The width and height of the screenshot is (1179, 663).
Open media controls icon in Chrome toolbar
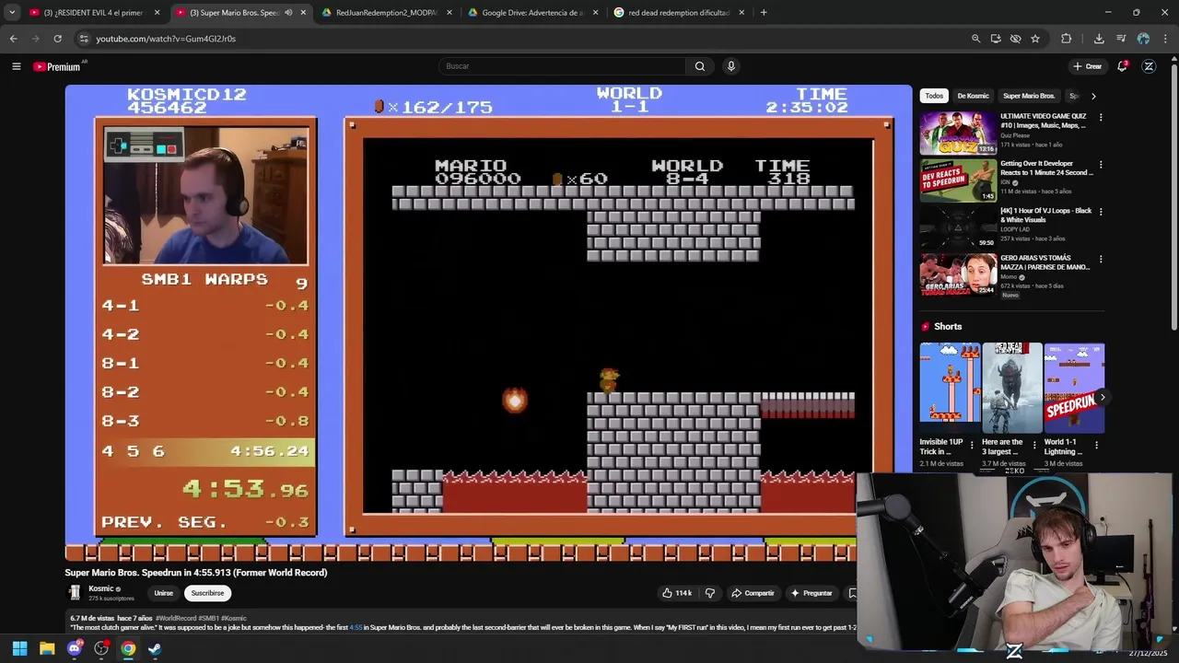pos(1121,39)
